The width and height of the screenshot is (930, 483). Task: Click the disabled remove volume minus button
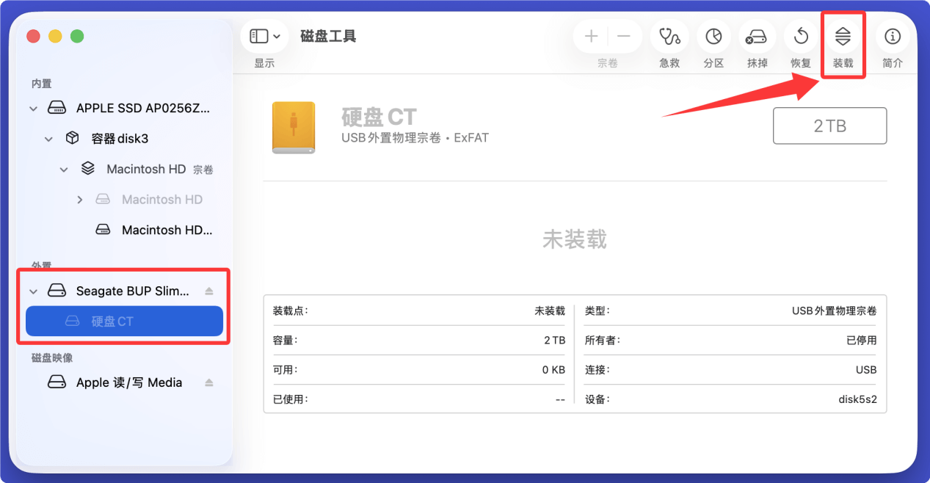622,35
